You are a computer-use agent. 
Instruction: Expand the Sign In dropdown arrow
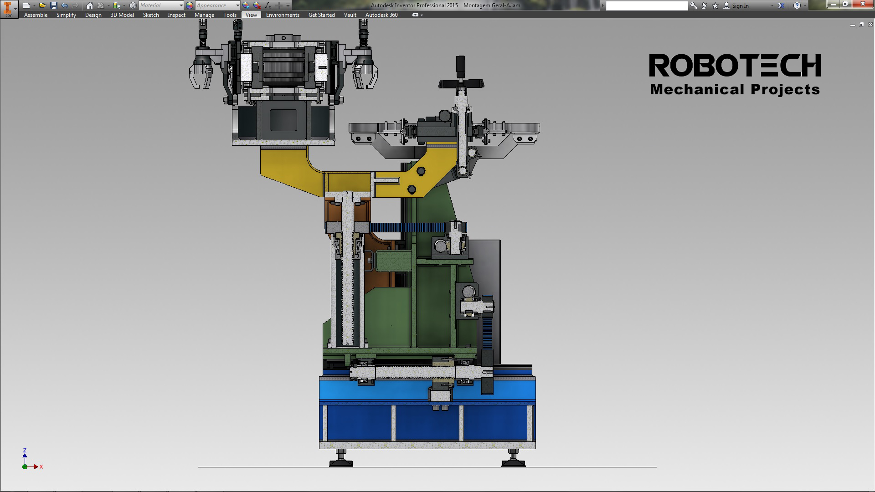pyautogui.click(x=772, y=6)
